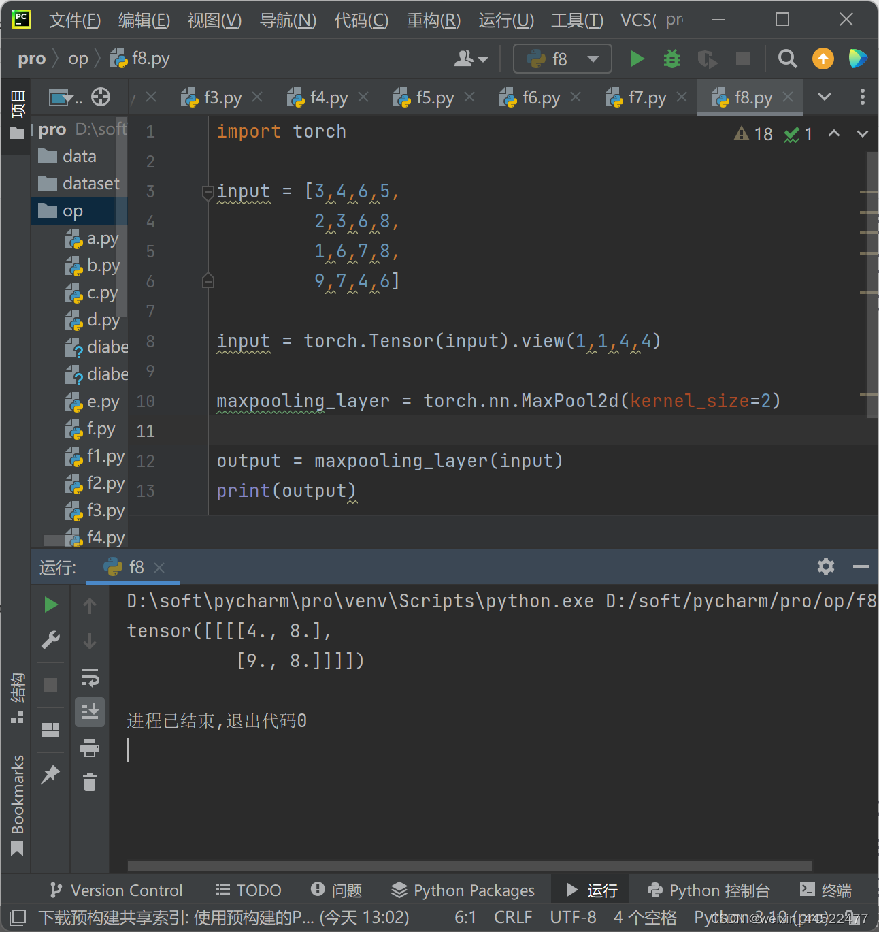This screenshot has height=932, width=879.
Task: Click the orange IDE update arrow icon
Action: pyautogui.click(x=823, y=59)
